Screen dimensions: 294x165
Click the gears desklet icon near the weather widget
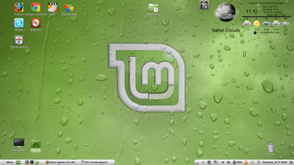coord(204,5)
